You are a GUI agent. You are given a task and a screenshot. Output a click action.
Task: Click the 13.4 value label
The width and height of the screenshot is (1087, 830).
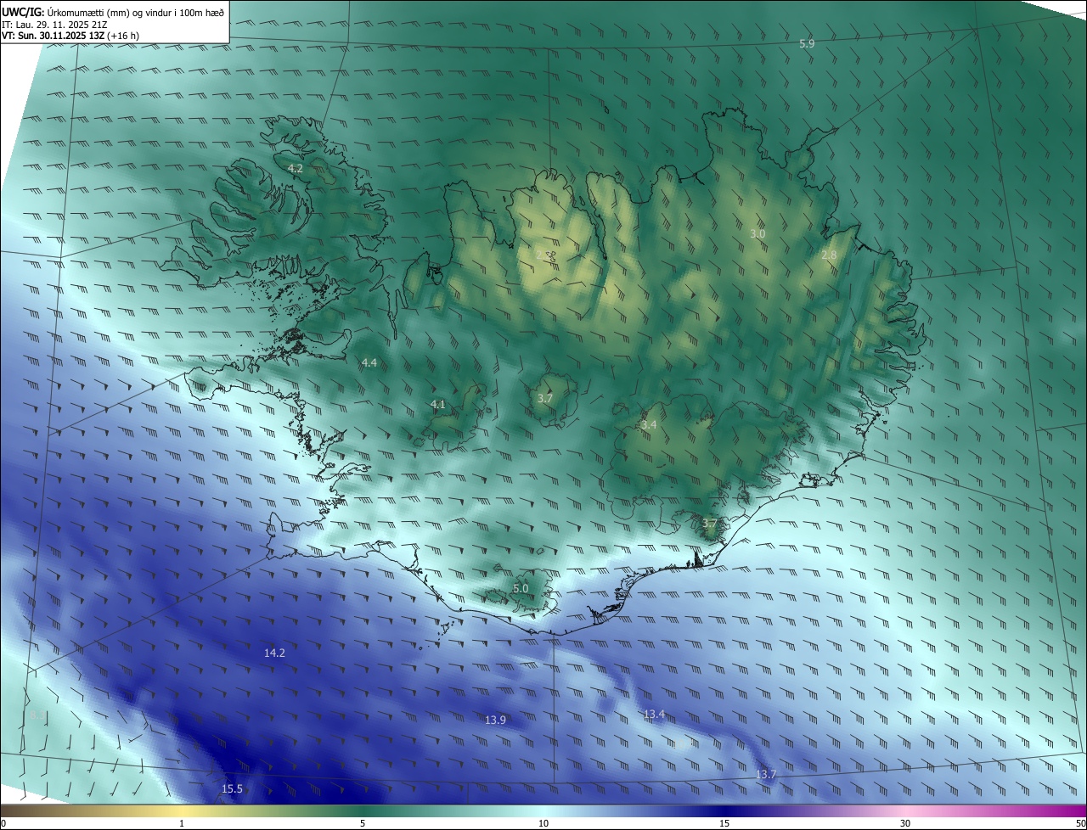click(654, 714)
